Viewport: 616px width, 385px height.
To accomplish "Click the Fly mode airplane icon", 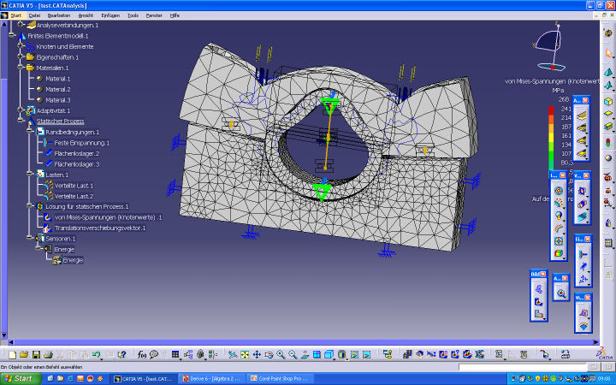I will point(233,355).
